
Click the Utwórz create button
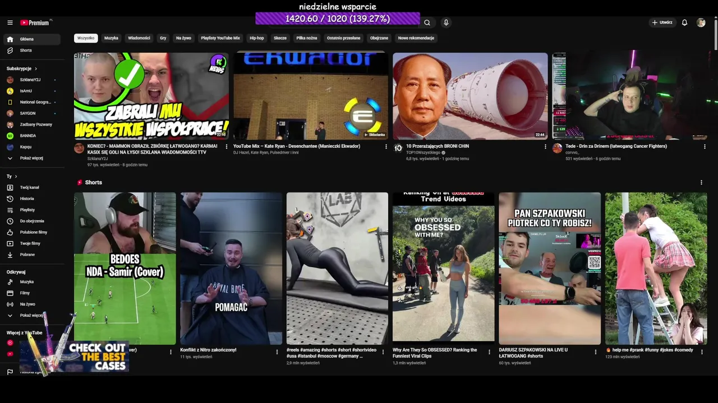662,22
